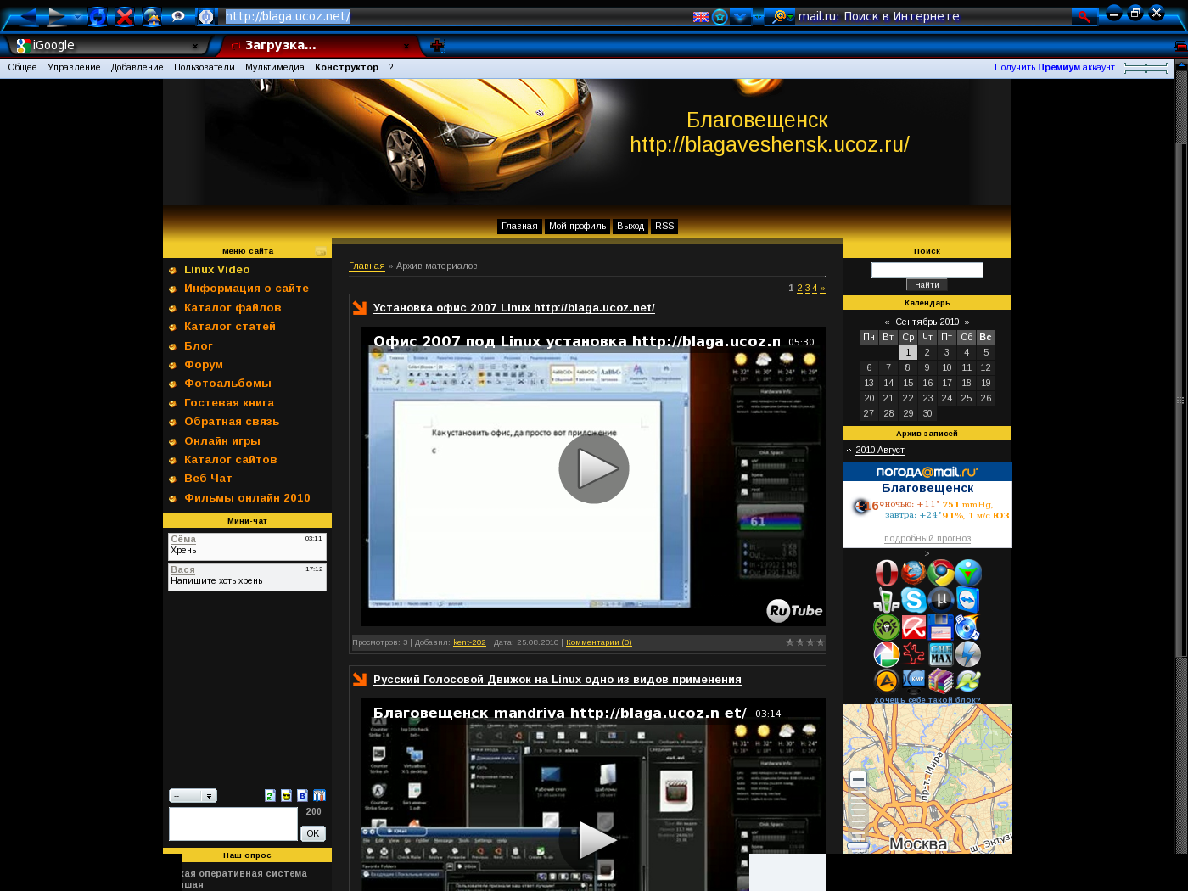Click the Firefox icon in software block
This screenshot has height=891, width=1188.
coord(913,573)
